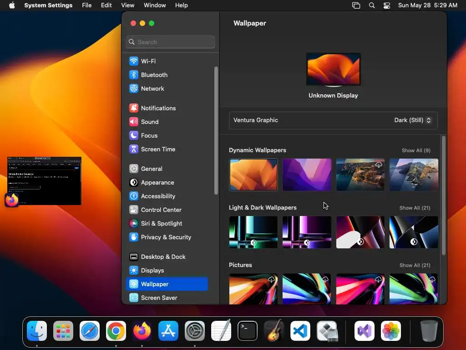Open Bluetooth settings in sidebar
This screenshot has width=466, height=350.
pyautogui.click(x=167, y=75)
